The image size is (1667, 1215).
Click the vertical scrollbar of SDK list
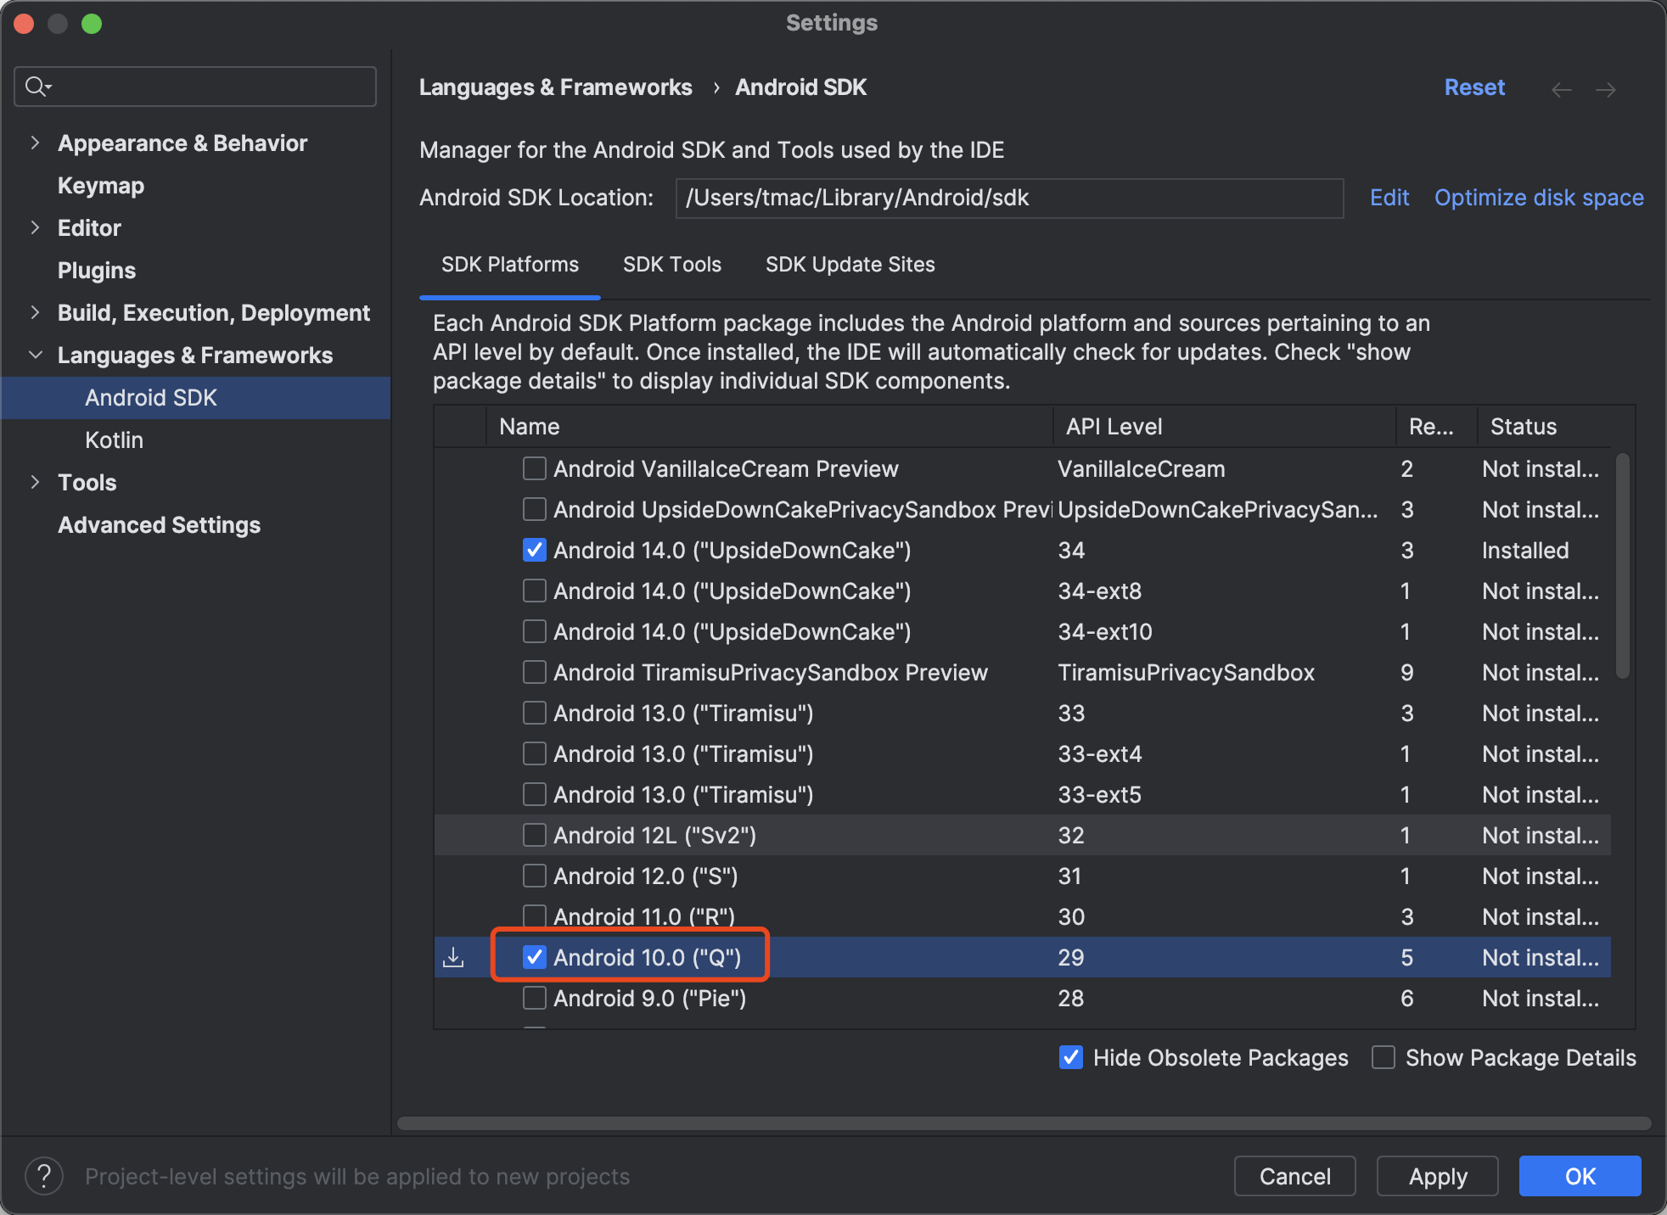click(x=1622, y=566)
